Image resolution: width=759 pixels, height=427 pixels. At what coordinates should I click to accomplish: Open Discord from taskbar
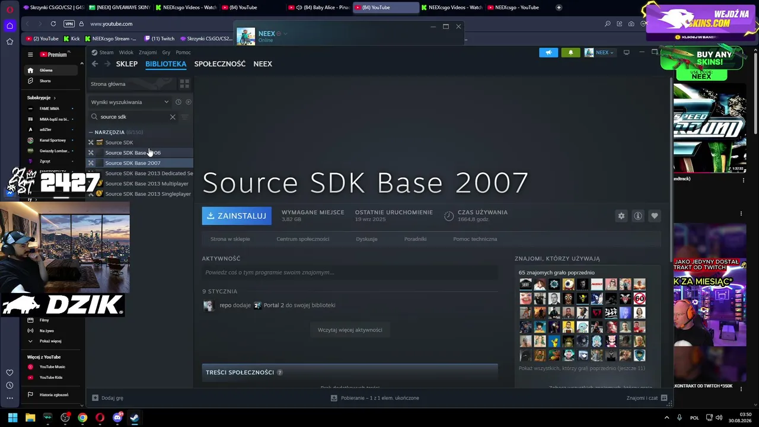pyautogui.click(x=117, y=418)
